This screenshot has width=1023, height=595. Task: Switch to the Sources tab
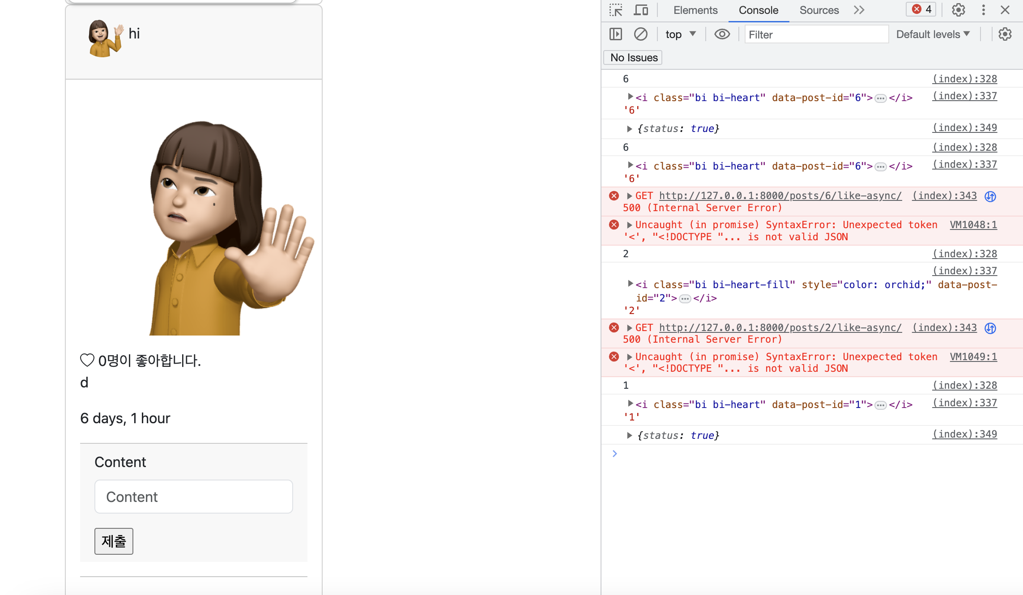click(819, 10)
